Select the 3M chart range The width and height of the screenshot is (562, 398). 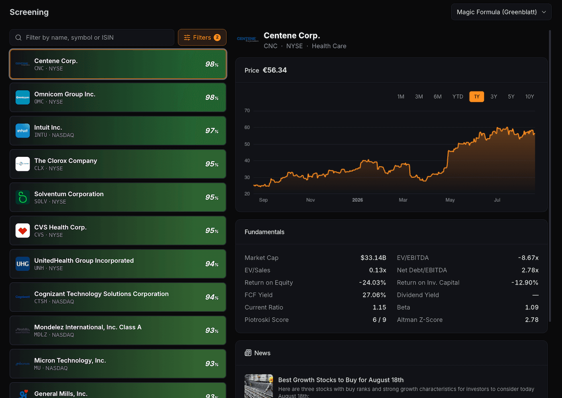[419, 97]
